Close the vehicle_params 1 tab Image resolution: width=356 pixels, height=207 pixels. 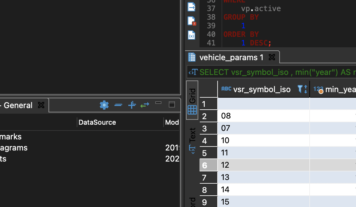tap(272, 57)
